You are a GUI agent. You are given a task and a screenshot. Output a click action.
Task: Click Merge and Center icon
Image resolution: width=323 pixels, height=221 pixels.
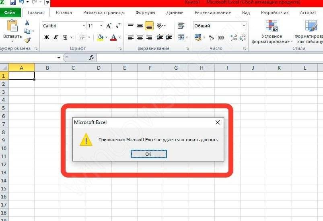[x=181, y=37]
